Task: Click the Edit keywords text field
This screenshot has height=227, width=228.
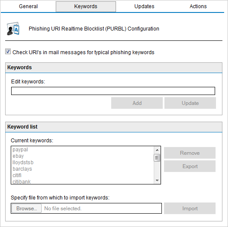Action: pyautogui.click(x=113, y=91)
